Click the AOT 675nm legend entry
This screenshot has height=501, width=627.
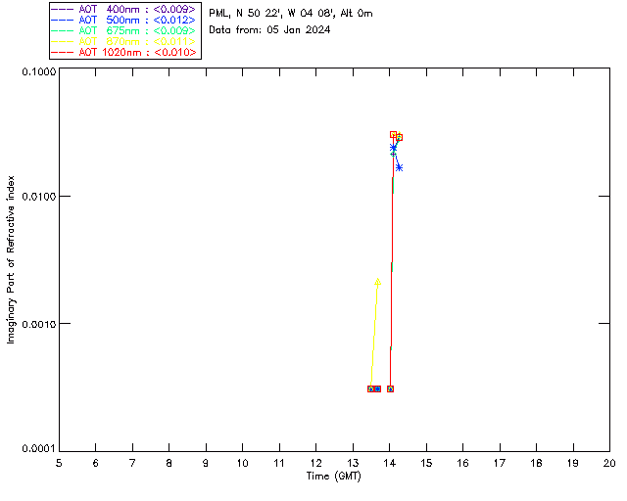(x=124, y=30)
